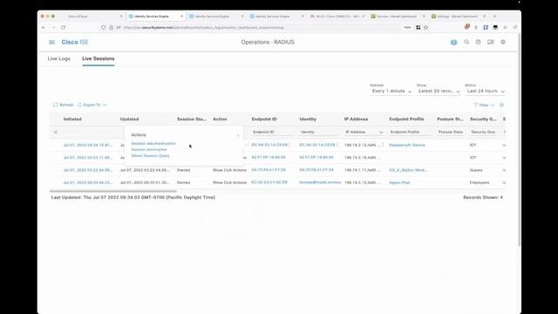The width and height of the screenshot is (558, 314).
Task: Clear the filter row with the X icon
Action: [x=56, y=132]
